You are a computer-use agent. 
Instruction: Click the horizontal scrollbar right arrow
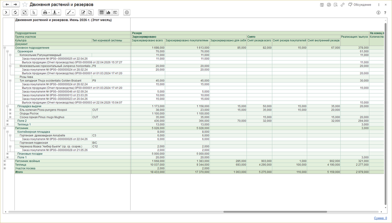pos(382,212)
